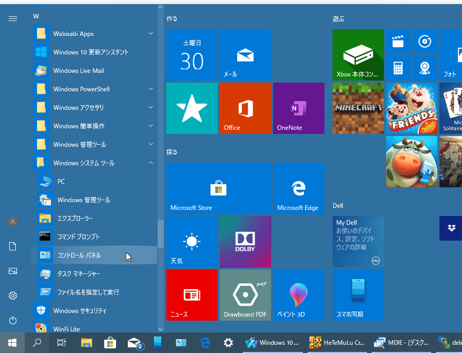Screen dimensions: 462x353
Task: Launch the calendar tile showing 30
Action: coord(192,55)
